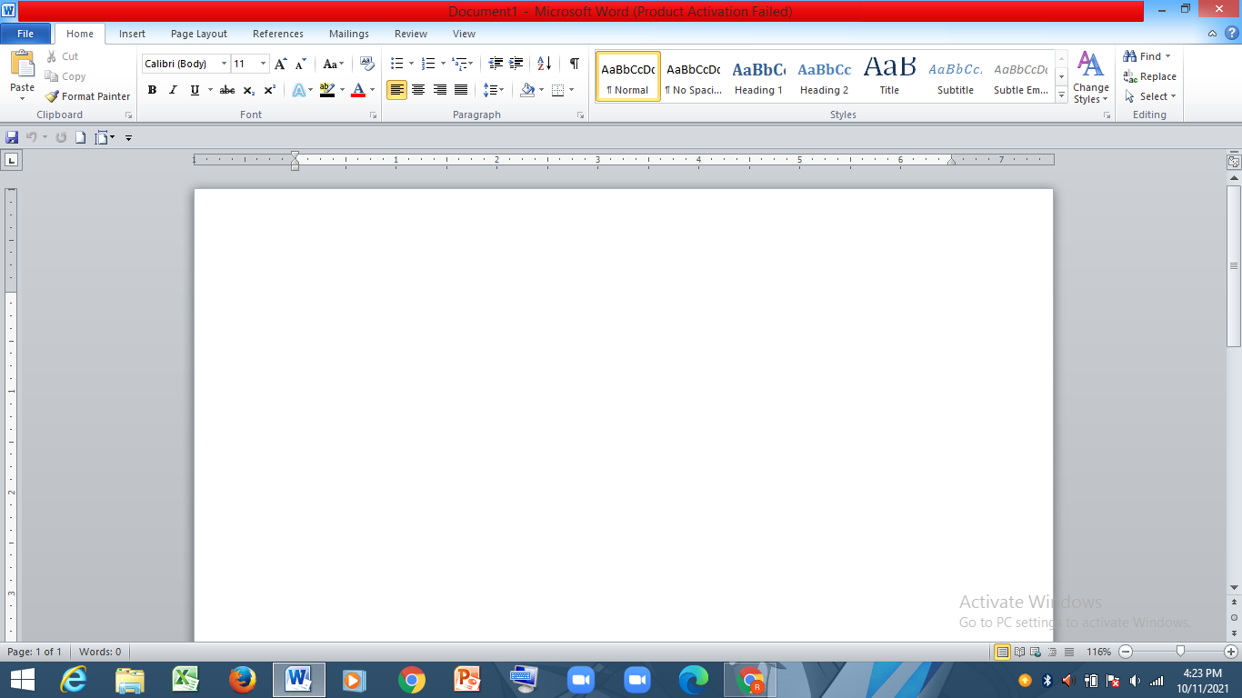Click the zoom slider handle
The height and width of the screenshot is (698, 1242).
pyautogui.click(x=1180, y=651)
